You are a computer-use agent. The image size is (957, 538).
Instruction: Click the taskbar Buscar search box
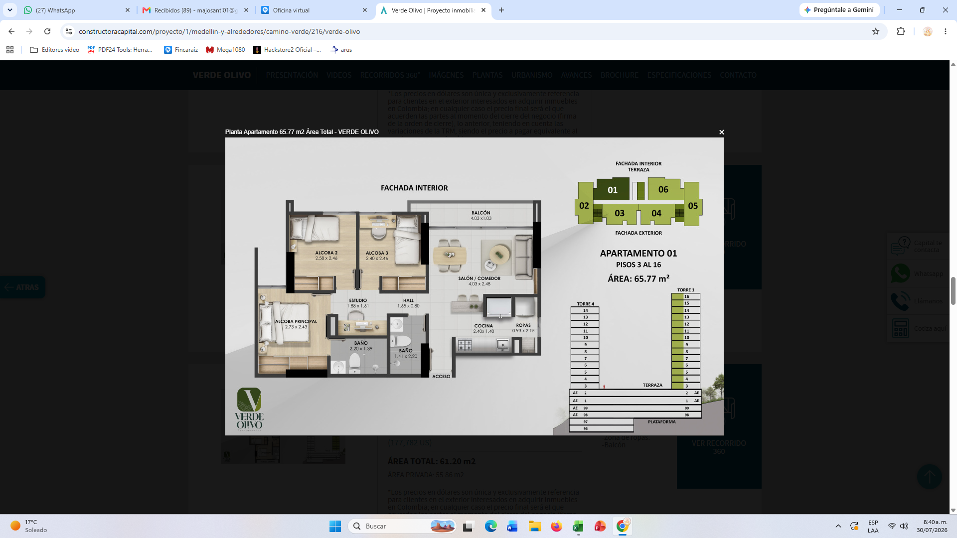[x=402, y=526]
